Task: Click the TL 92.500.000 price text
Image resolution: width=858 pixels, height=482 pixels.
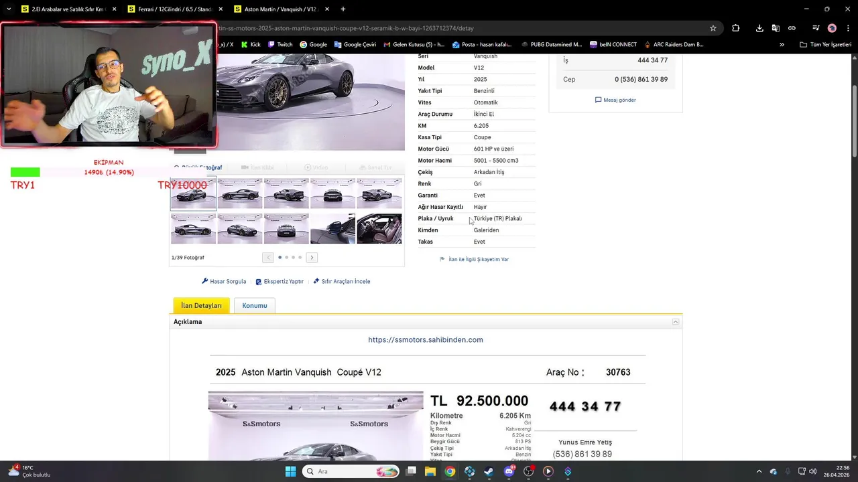Action: point(479,401)
